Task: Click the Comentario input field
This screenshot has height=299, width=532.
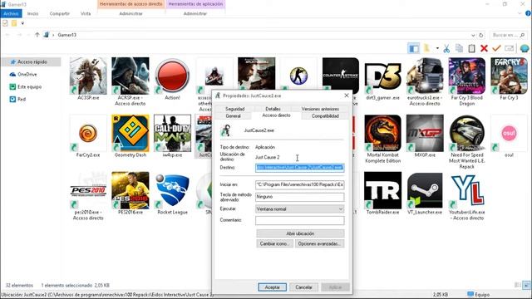Action: pos(300,220)
